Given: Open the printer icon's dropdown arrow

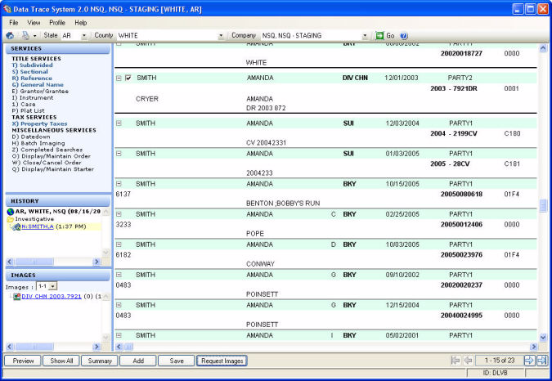Looking at the screenshot, I should [34, 36].
